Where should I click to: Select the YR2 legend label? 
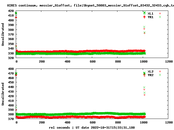150,75
